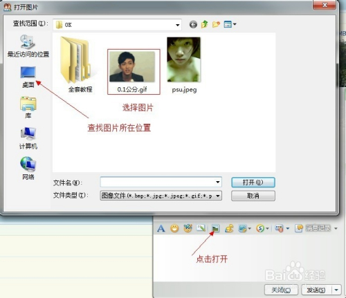The height and width of the screenshot is (298, 346).
Task: Expand the 文件名 dropdown arrow
Action: pyautogui.click(x=217, y=183)
